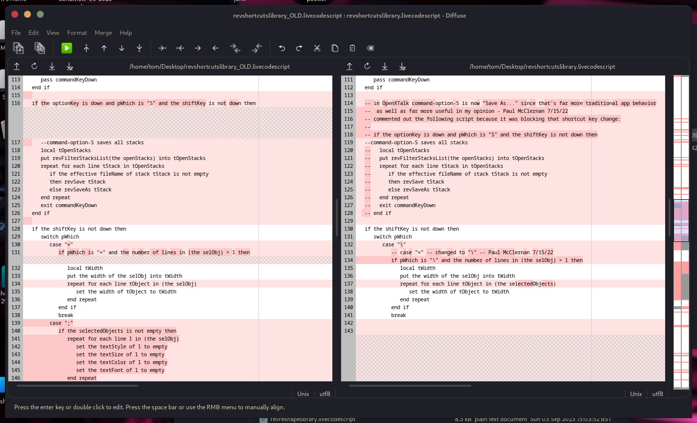
Task: Open a new 2-way file merge
Action: (18, 48)
